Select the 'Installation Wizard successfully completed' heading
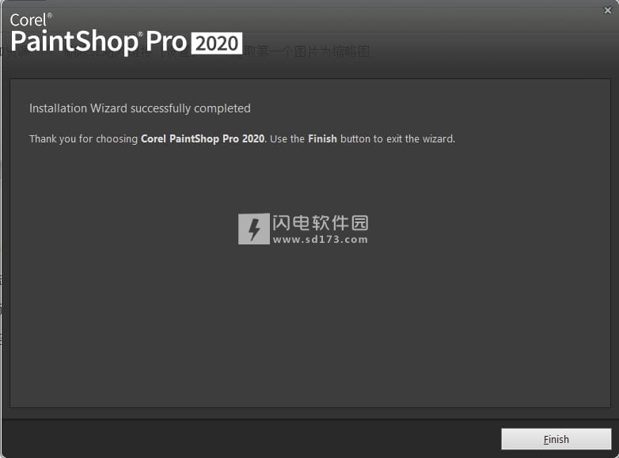619x458 pixels. (x=140, y=108)
